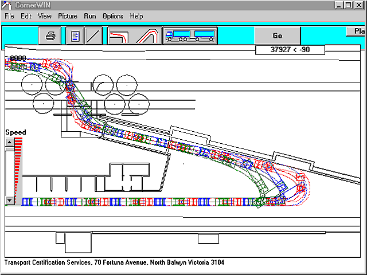Click the partially visible Pla button
This screenshot has width=367, height=275.
click(x=356, y=32)
